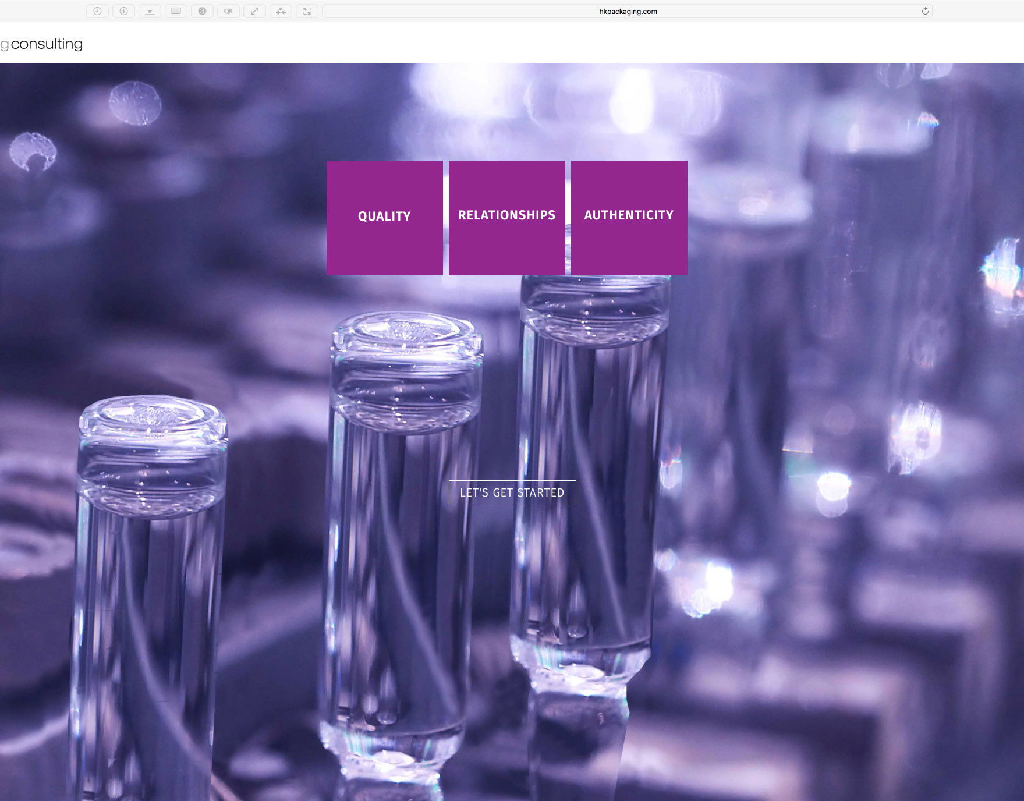Click the diagonal double-arrow toolbar icon

pyautogui.click(x=254, y=11)
